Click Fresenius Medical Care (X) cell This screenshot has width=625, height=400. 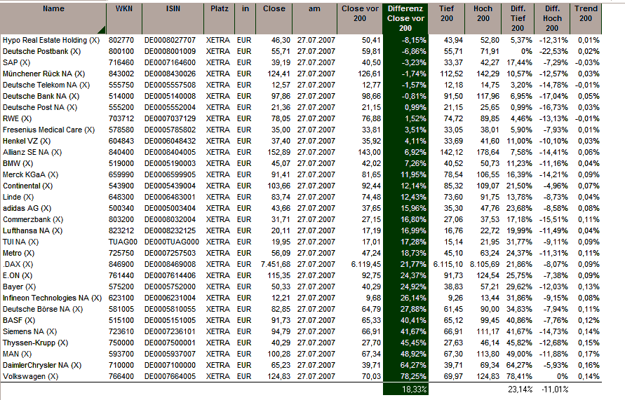[x=48, y=130]
